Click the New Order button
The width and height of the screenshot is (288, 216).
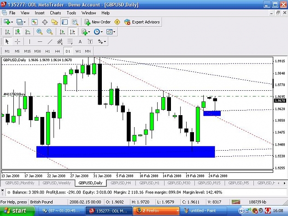tap(98, 22)
